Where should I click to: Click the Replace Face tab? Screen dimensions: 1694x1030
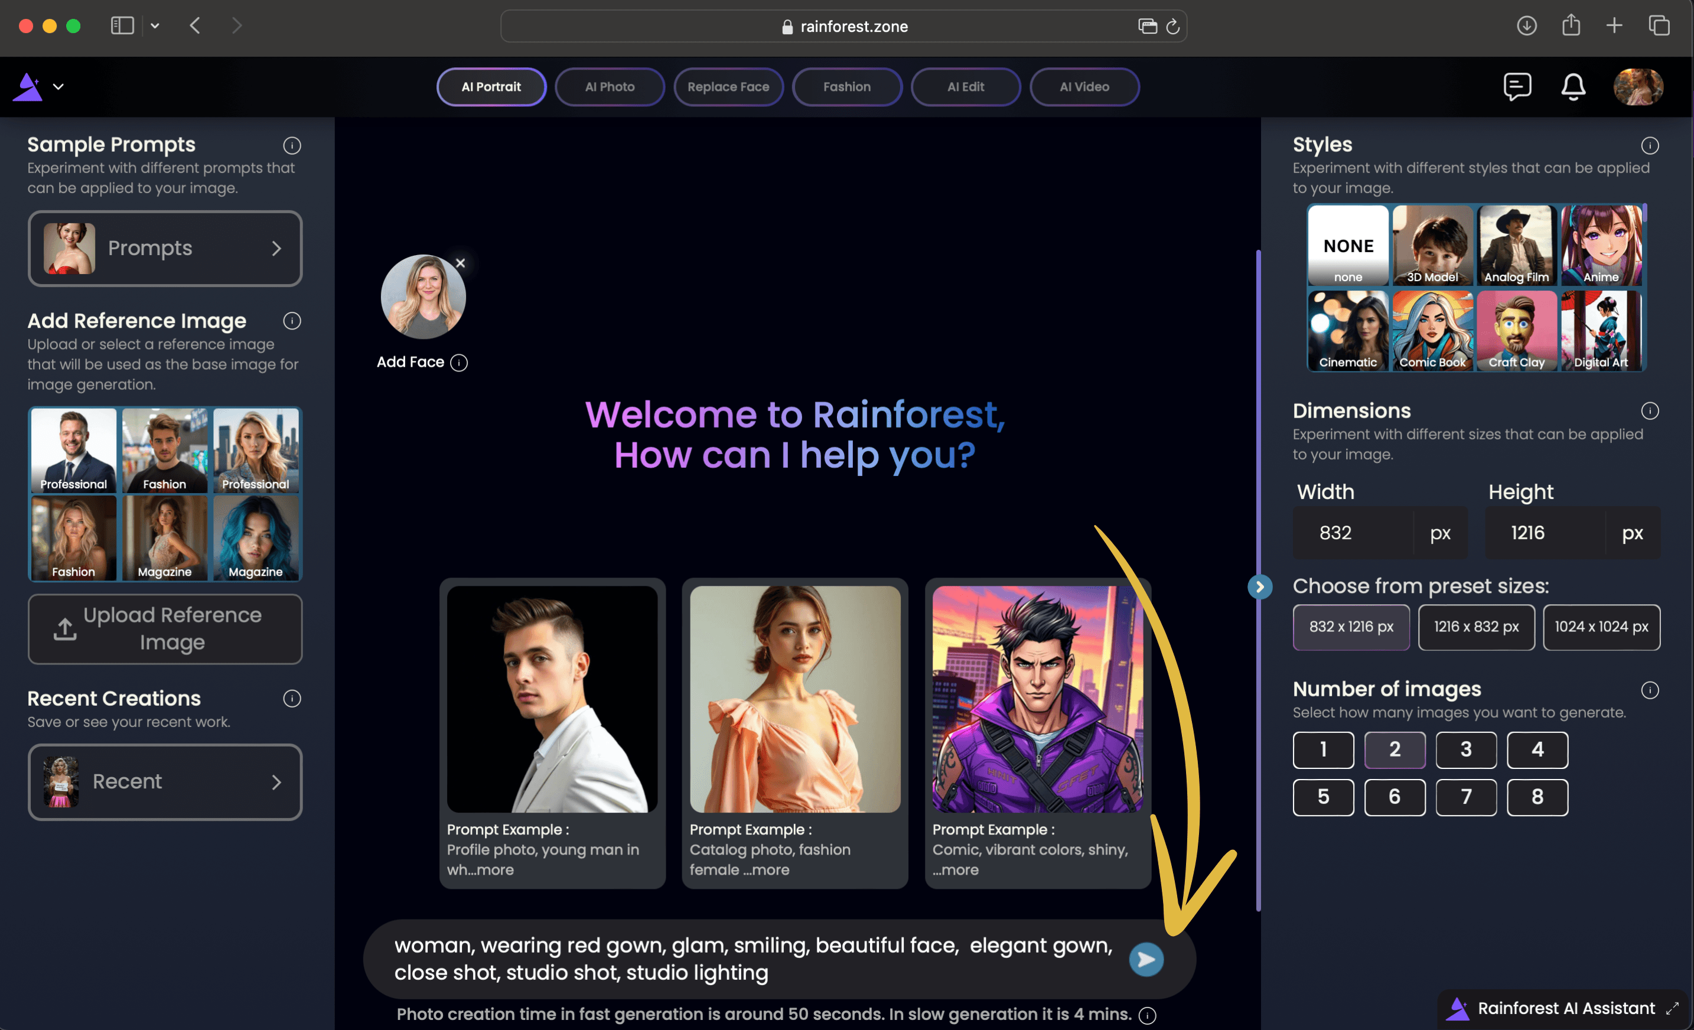click(x=727, y=86)
